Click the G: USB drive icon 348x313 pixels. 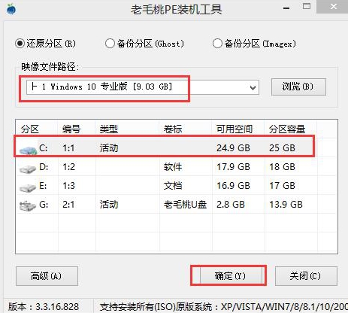[x=28, y=206]
